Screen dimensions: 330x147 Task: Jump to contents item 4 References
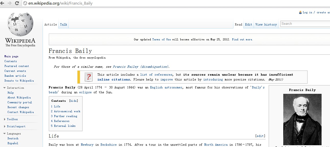pyautogui.click(x=60, y=121)
